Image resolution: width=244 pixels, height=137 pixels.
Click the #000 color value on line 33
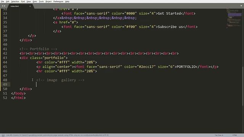coord(130,14)
